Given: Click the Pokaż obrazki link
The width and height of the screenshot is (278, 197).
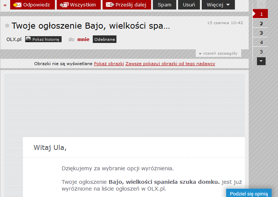Looking at the screenshot, I should [x=109, y=64].
